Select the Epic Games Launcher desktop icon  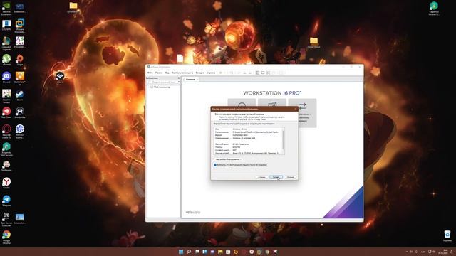(6, 220)
